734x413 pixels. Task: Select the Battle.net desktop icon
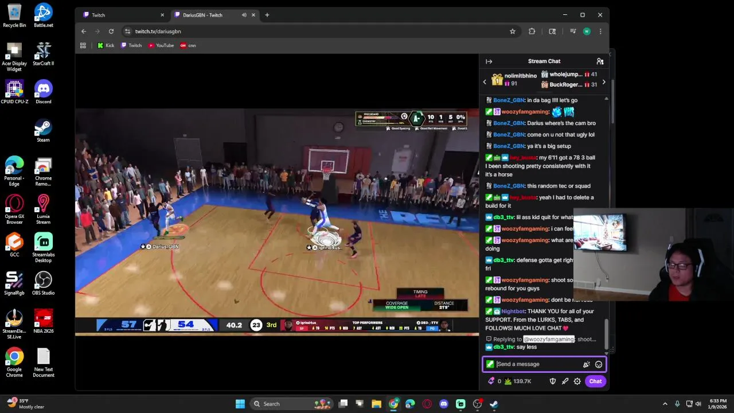[44, 15]
